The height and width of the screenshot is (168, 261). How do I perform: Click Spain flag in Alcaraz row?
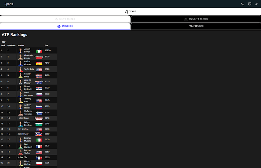(39, 63)
